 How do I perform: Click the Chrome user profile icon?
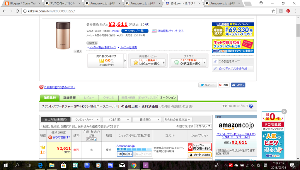pyautogui.click(x=261, y=3)
